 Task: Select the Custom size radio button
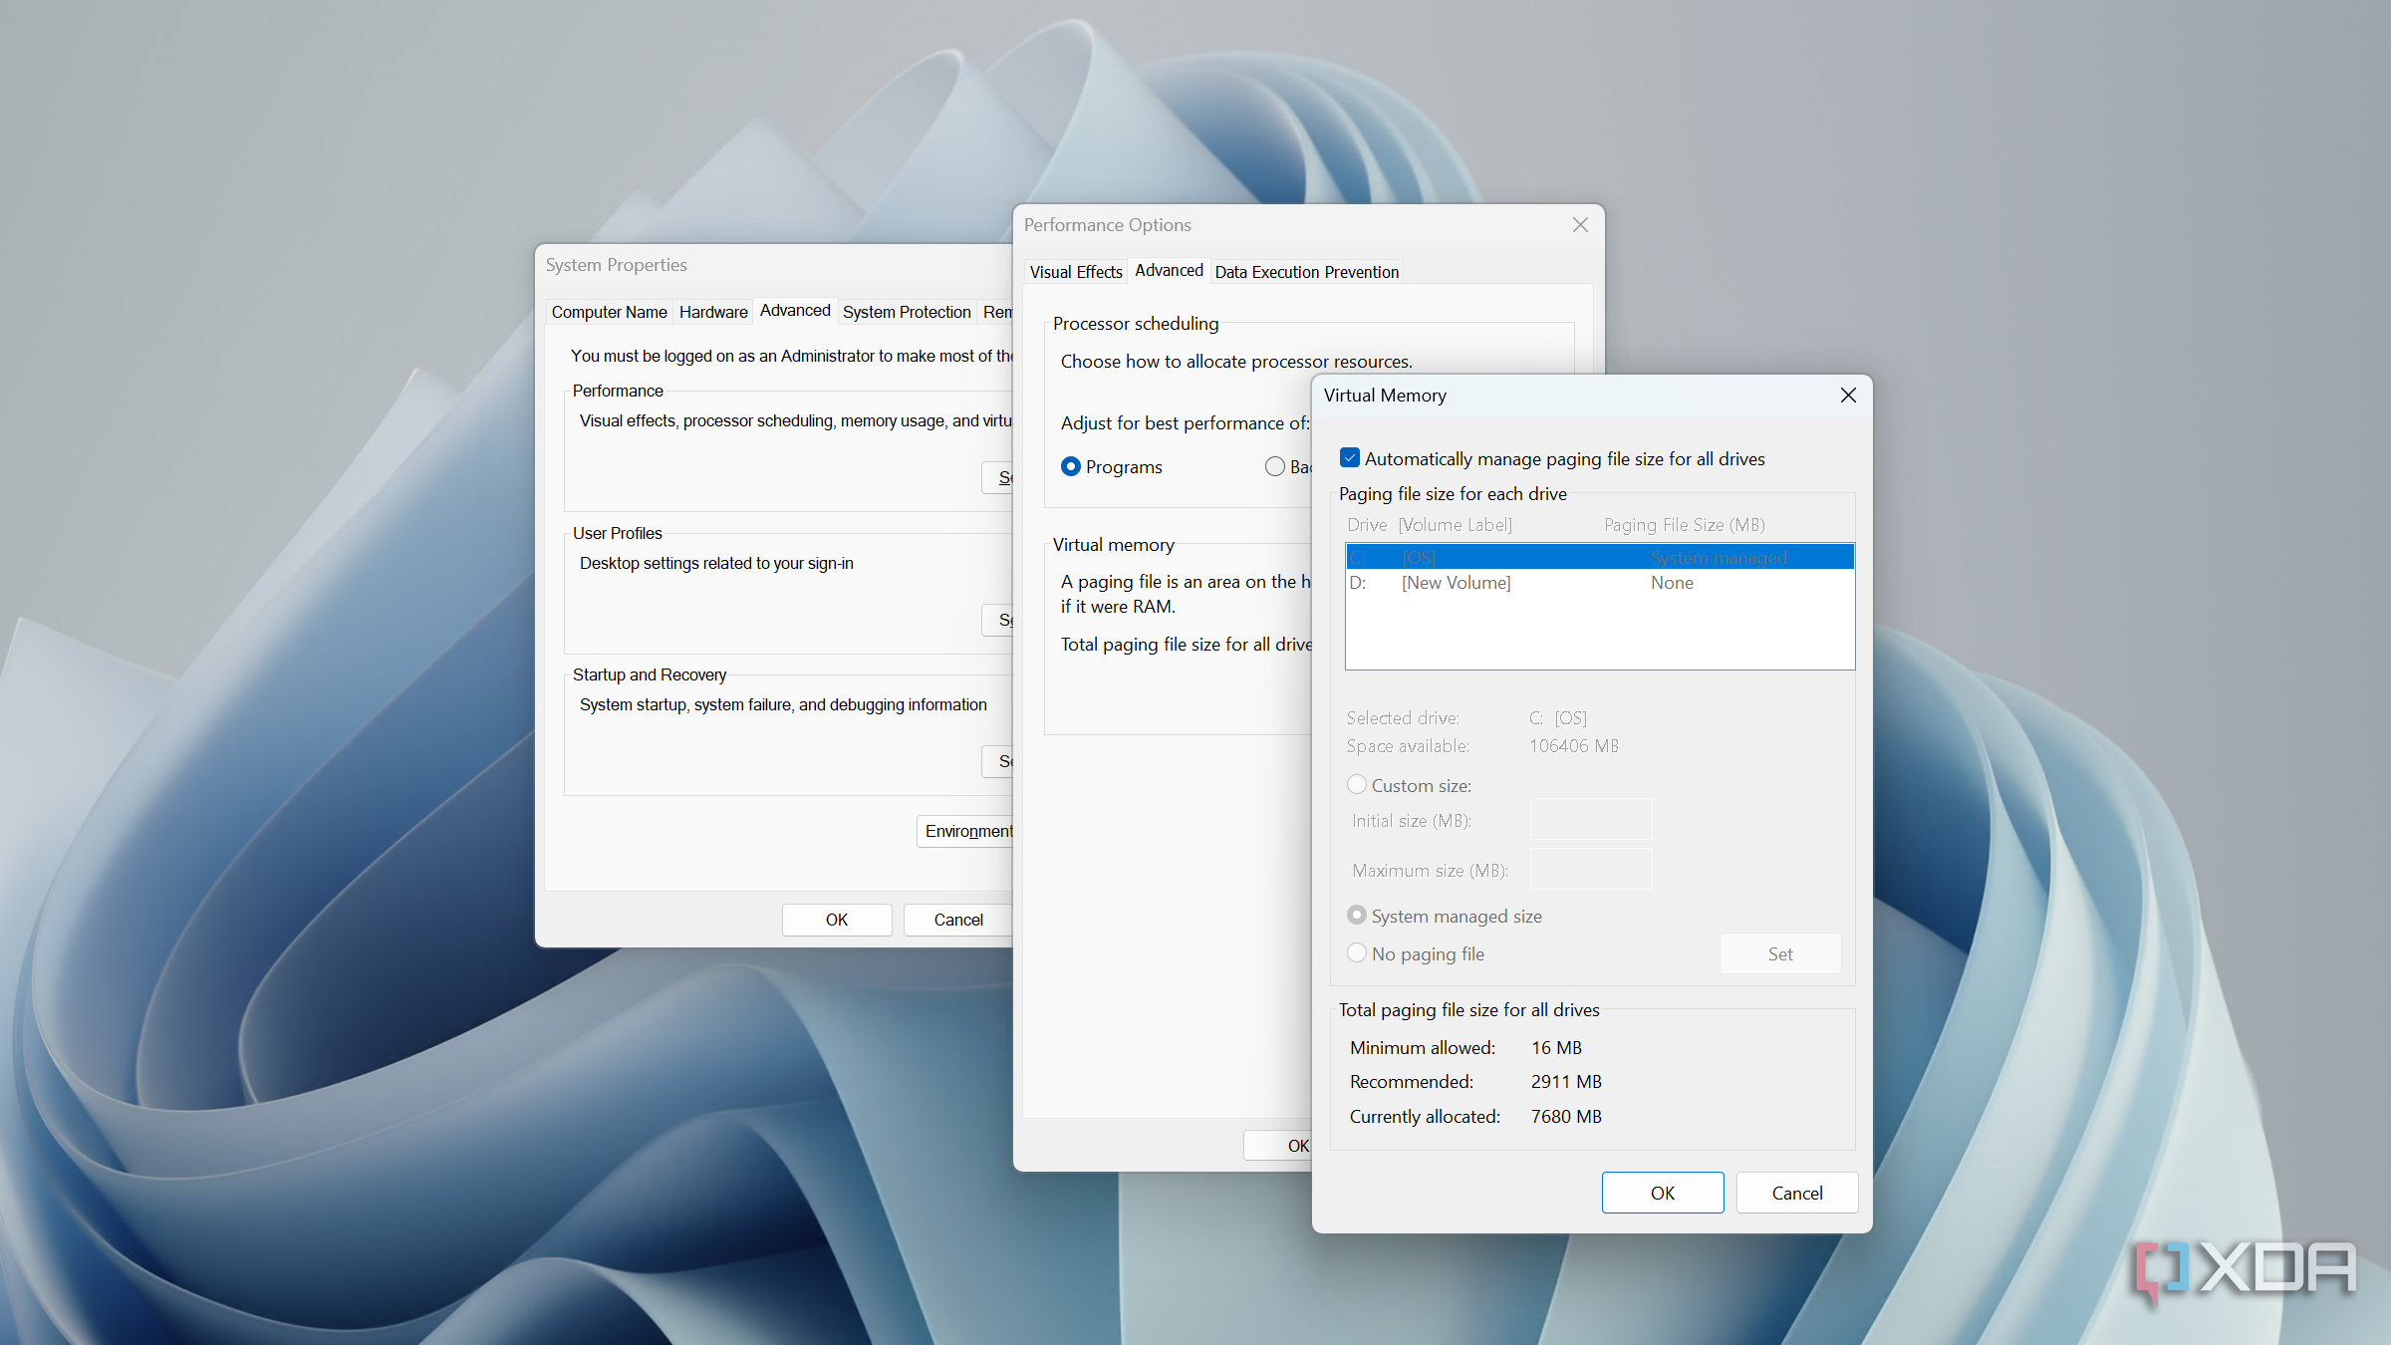coord(1357,785)
